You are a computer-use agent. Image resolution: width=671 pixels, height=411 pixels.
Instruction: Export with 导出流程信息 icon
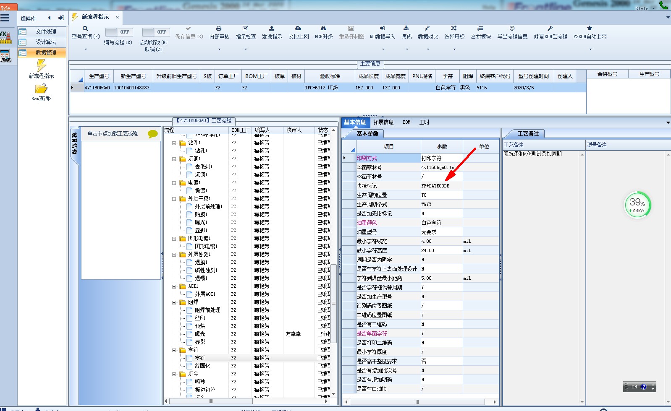coord(512,29)
